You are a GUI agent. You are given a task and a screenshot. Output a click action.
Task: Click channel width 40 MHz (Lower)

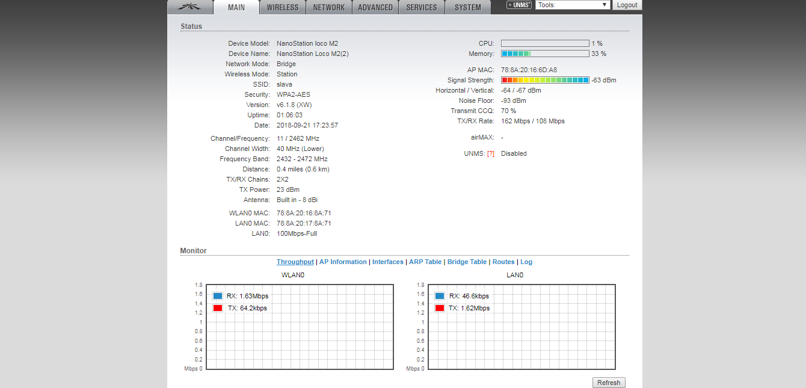[300, 149]
